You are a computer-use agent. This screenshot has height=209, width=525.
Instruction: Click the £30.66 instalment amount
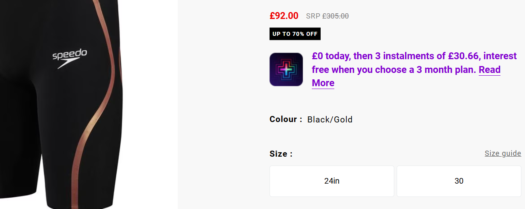coord(463,56)
